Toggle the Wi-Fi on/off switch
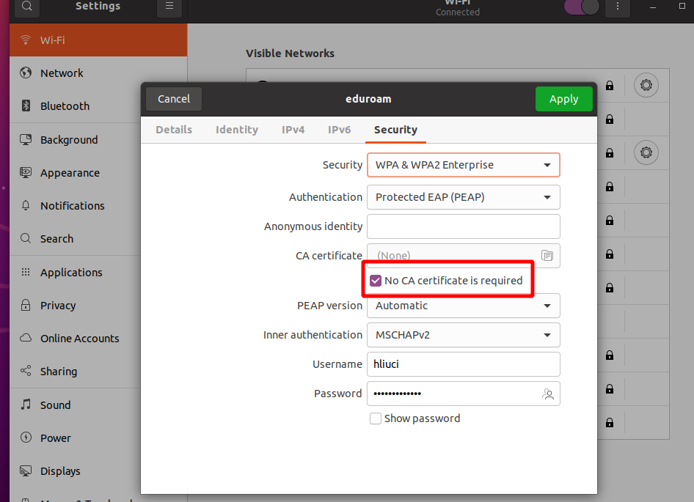Viewport: 694px width, 502px height. [582, 7]
